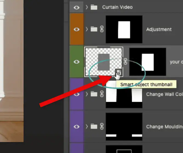Click the Change Wall Color mask link icon

(102, 94)
